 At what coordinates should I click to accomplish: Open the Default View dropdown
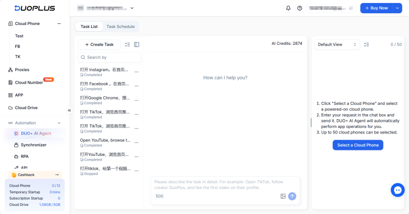click(337, 44)
